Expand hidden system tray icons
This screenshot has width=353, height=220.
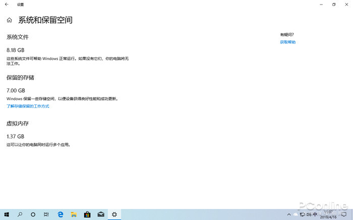tap(288, 214)
